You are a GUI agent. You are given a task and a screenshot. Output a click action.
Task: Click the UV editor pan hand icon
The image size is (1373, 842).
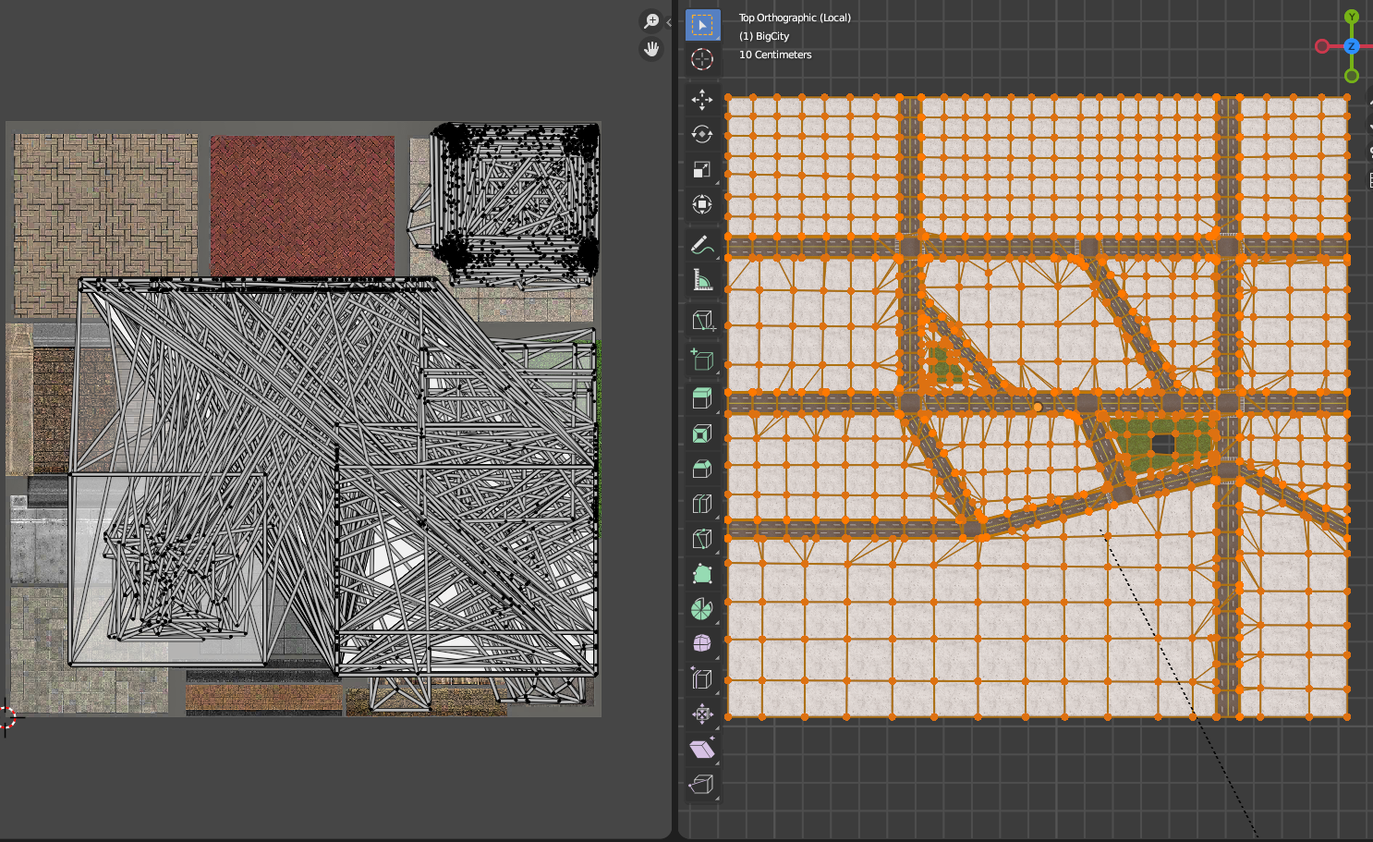pos(651,49)
